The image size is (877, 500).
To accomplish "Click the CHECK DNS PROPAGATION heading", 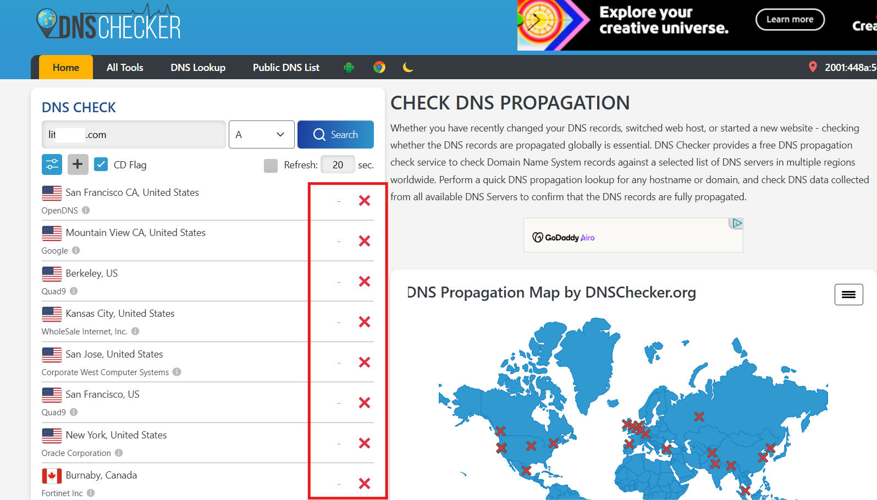I will coord(510,103).
